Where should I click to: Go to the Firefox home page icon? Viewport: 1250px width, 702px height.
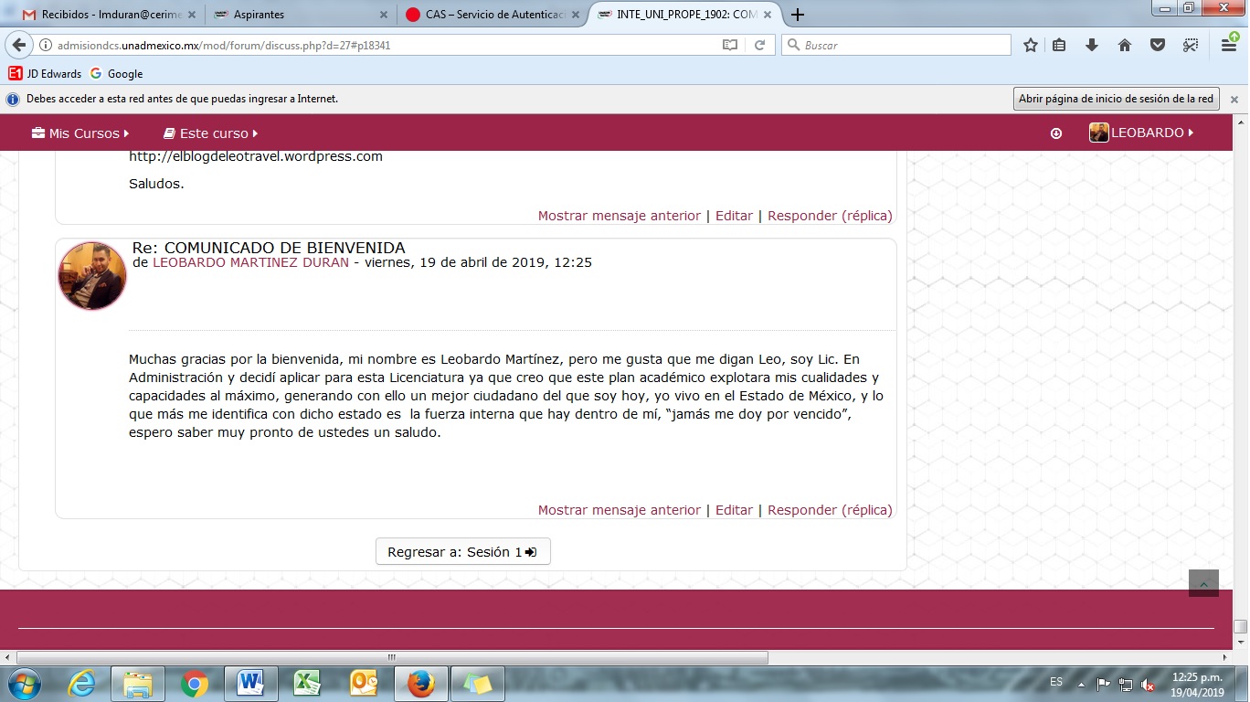pyautogui.click(x=1125, y=45)
